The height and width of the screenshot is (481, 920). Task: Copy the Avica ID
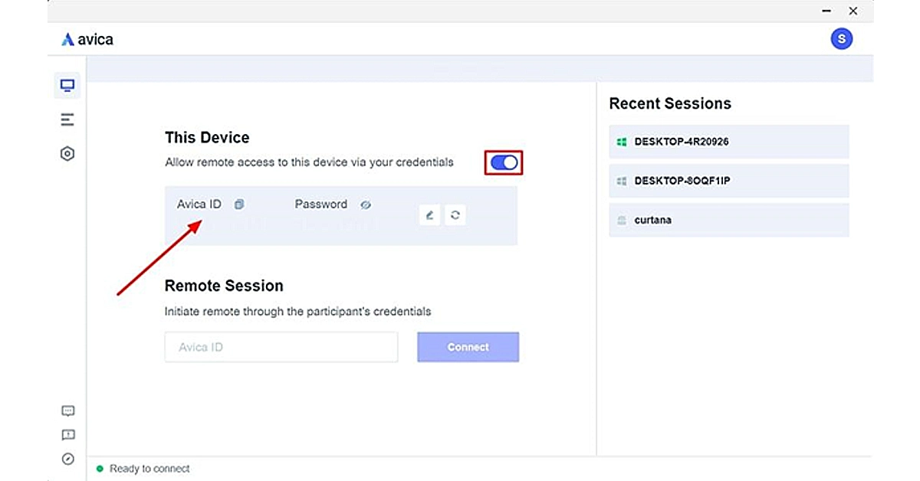(x=239, y=205)
